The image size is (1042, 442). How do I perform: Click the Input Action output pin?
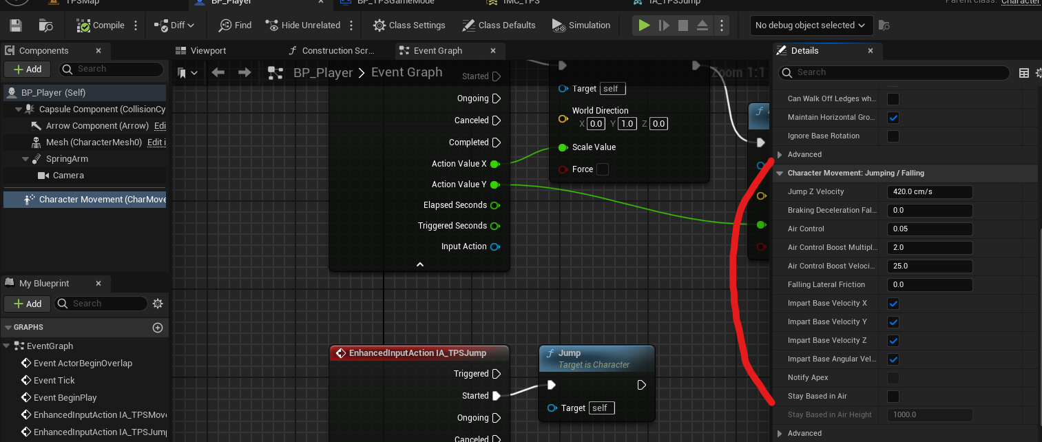pos(495,246)
